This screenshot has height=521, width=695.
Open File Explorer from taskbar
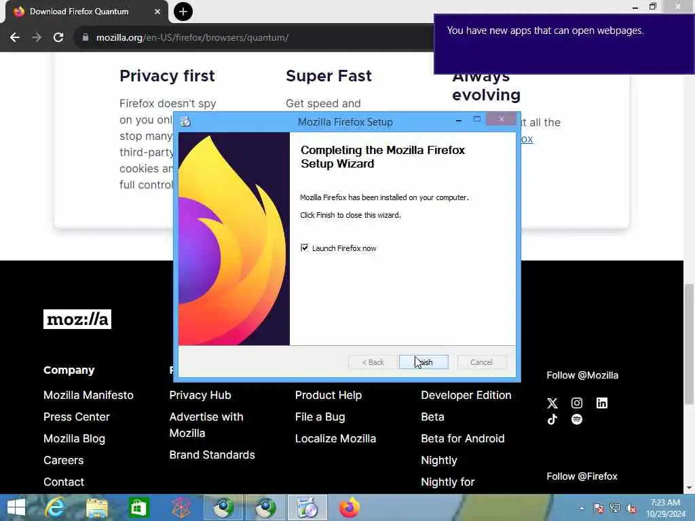[x=96, y=507]
